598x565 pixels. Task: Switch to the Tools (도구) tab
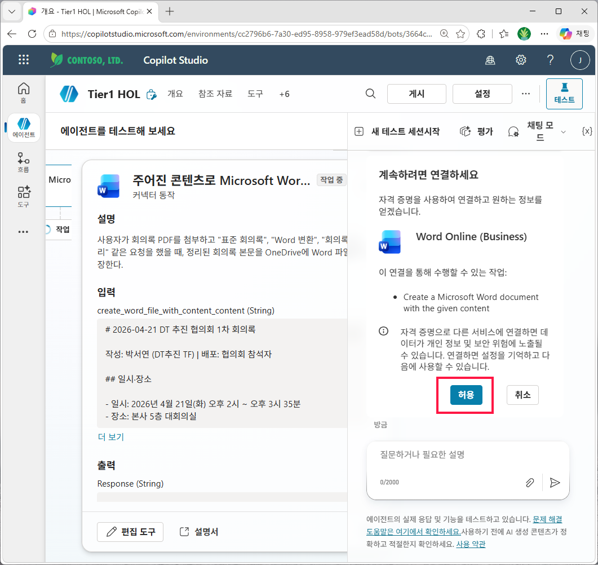point(255,94)
